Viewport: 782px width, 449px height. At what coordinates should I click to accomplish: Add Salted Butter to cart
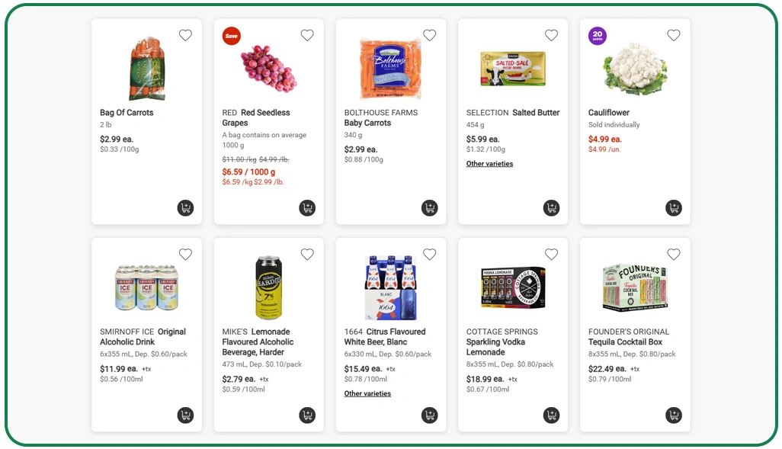click(551, 207)
